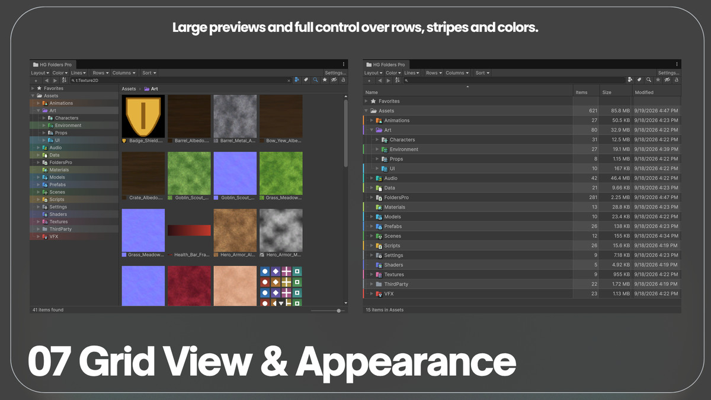Select Scripts folder icon in list-view tree
Viewport: 711px width, 400px height.
pyautogui.click(x=379, y=245)
